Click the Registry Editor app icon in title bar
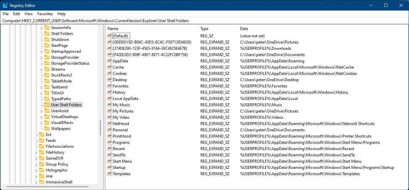Viewport: 409px width, 190px height. (5, 5)
